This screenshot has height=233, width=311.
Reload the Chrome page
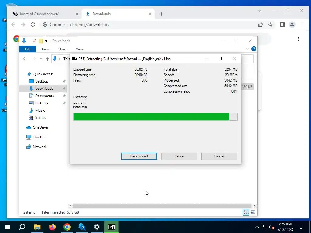coord(33,25)
